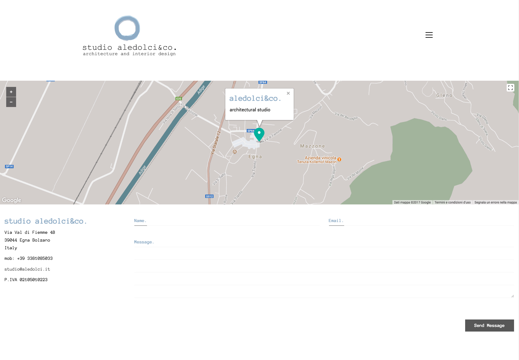The image size is (519, 360).
Task: Click the mobile number +39 3381085033
Action: (x=35, y=259)
